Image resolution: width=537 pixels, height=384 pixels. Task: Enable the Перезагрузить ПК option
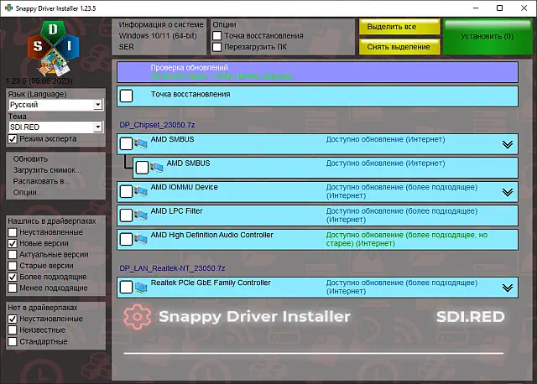(216, 47)
